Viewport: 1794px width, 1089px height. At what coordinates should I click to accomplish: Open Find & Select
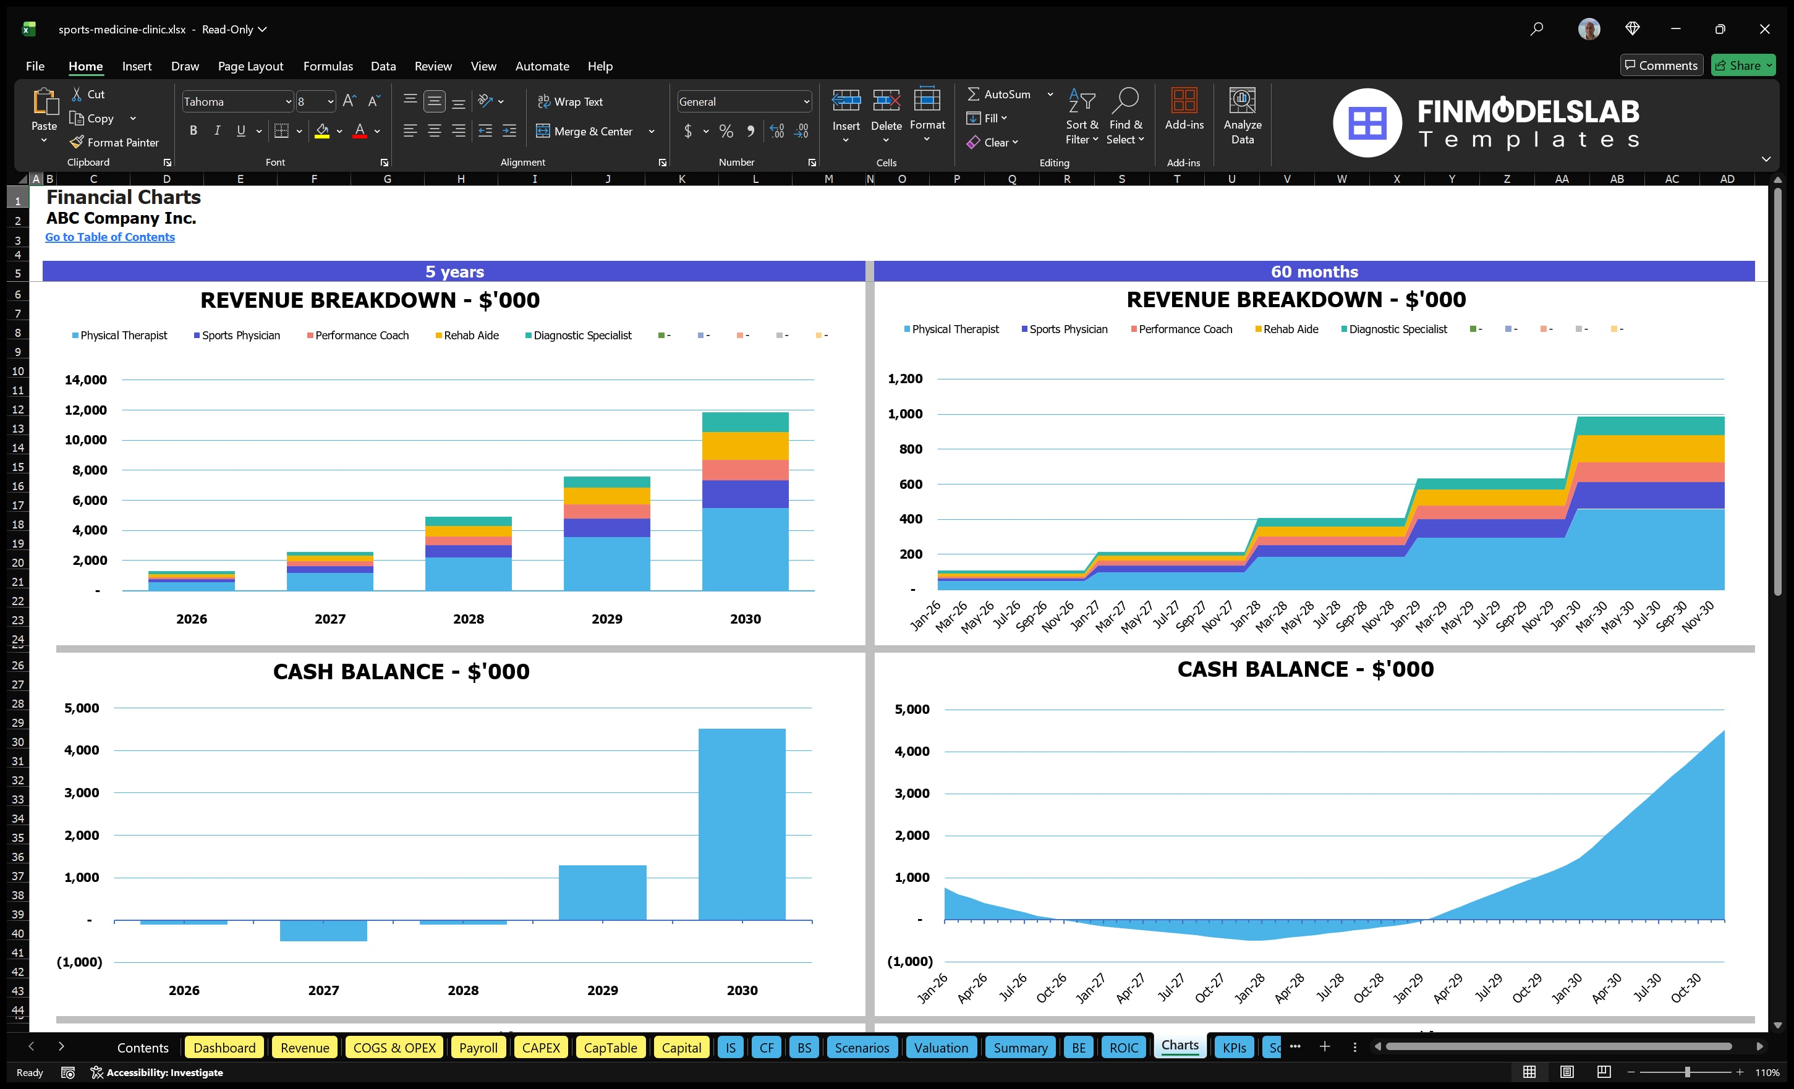[1125, 116]
